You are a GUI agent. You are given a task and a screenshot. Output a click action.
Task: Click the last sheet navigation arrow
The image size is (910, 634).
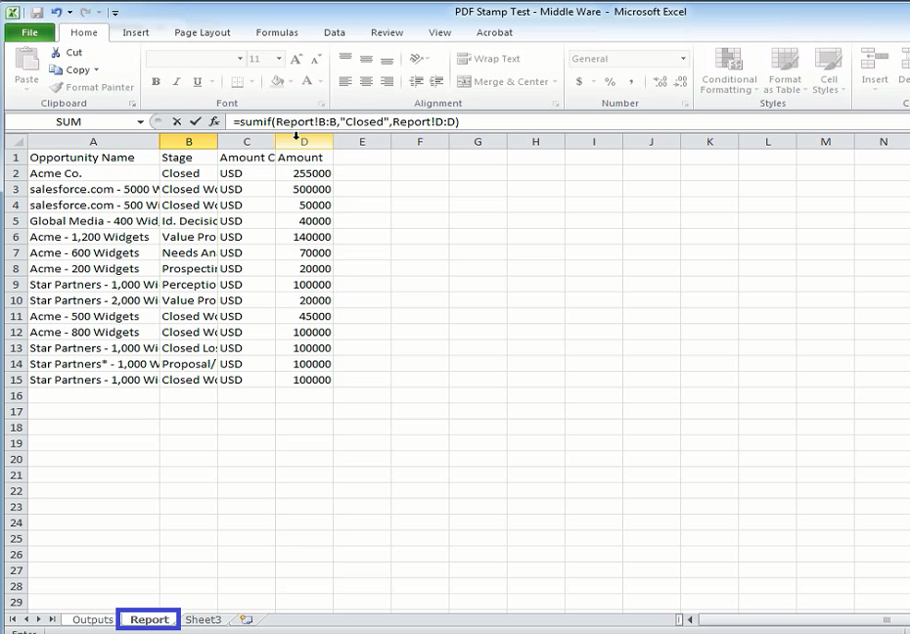pyautogui.click(x=52, y=619)
